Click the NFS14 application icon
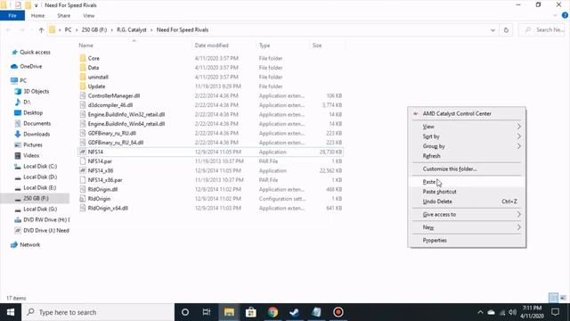 pos(83,152)
